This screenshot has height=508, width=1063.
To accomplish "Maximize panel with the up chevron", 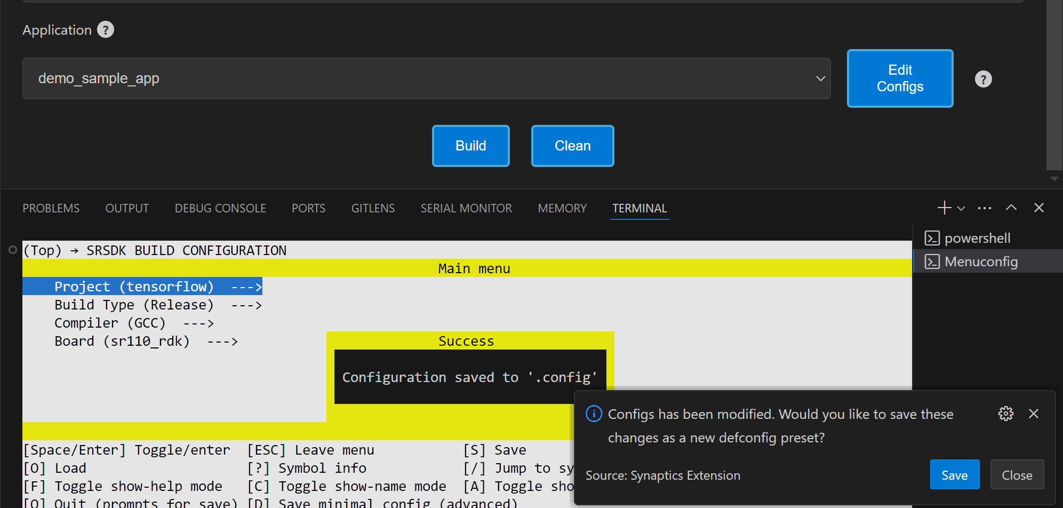I will point(1011,208).
